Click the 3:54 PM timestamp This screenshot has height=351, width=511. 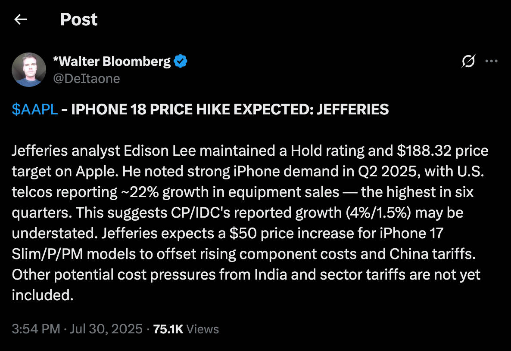[36, 329]
